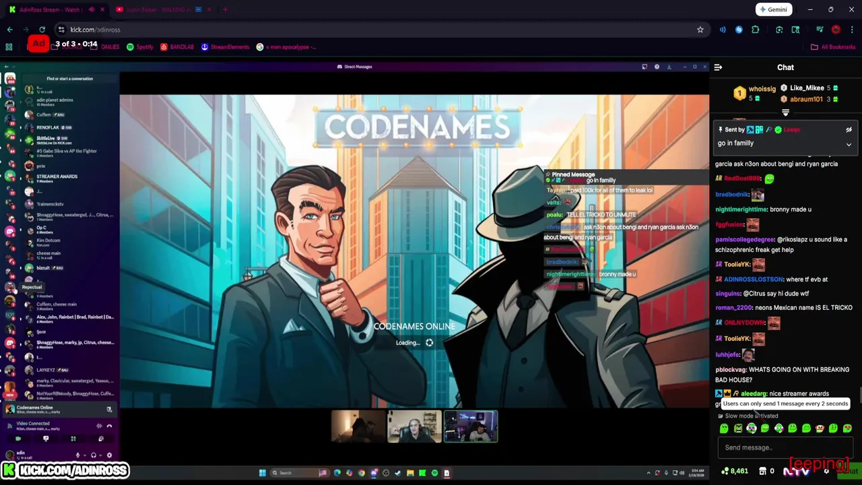Open abraum101 in the leaderboard
Screen dimensions: 862x485
tap(806, 99)
